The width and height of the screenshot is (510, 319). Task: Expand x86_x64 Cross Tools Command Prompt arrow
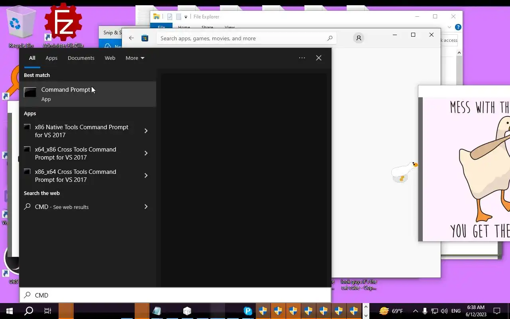[146, 175]
